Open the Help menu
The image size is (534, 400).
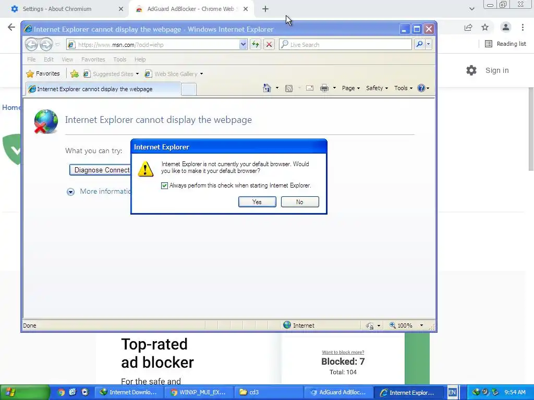(x=140, y=59)
